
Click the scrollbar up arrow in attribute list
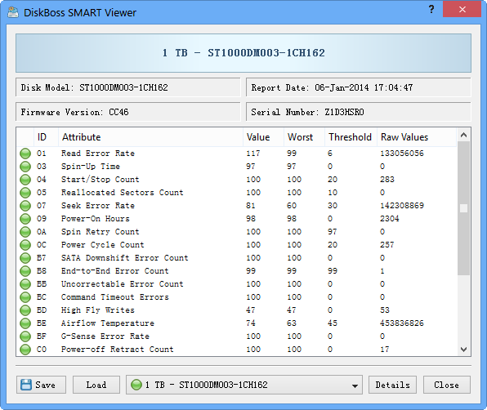(x=463, y=135)
